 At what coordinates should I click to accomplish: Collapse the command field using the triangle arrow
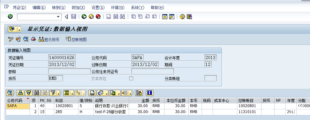pyautogui.click(x=66, y=17)
